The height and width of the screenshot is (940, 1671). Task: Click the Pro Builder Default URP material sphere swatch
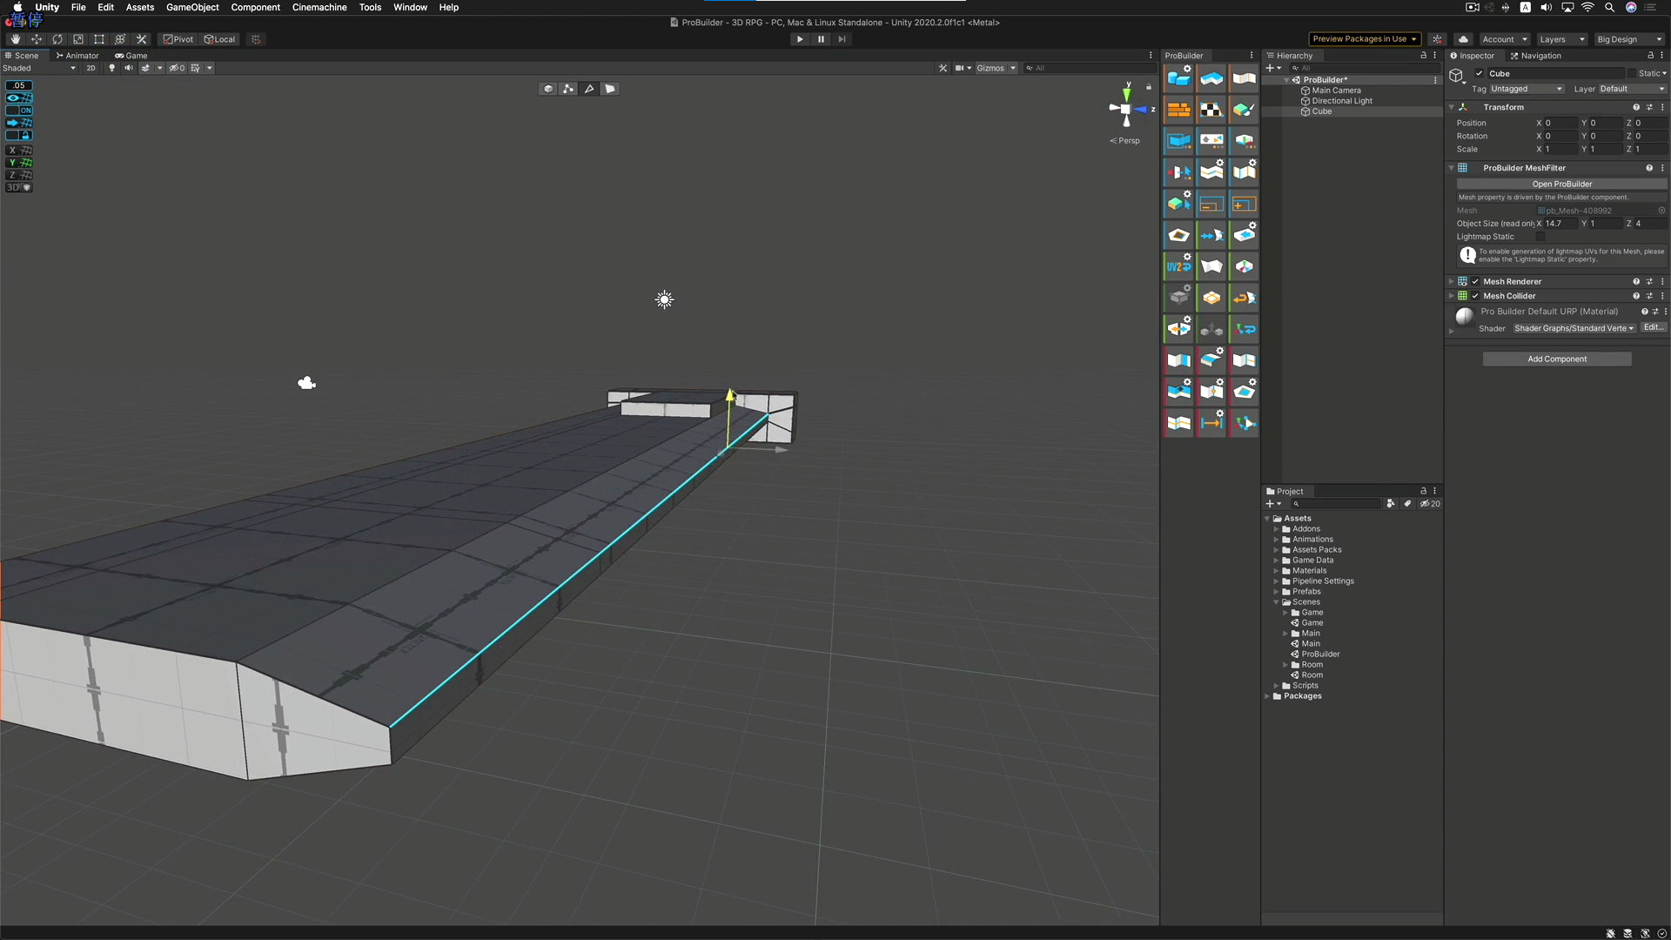pyautogui.click(x=1464, y=317)
